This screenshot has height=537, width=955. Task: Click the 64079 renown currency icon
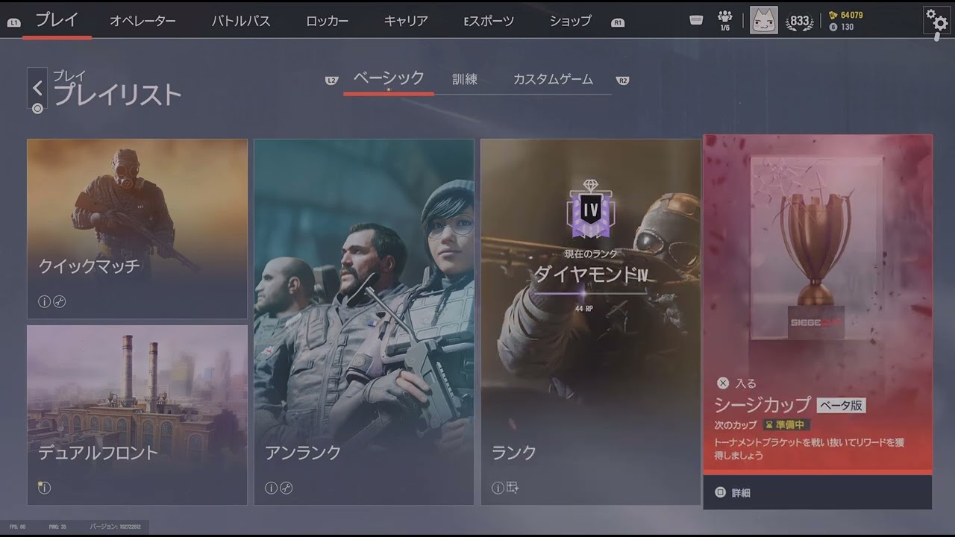pyautogui.click(x=834, y=15)
